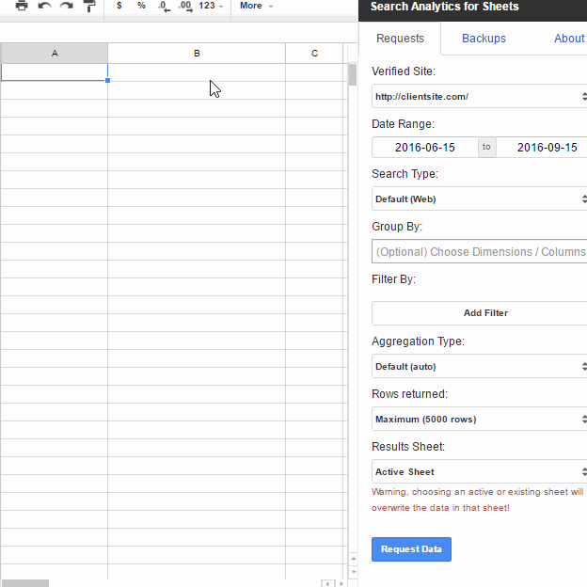Open the 123 number formats dropdown

point(211,6)
